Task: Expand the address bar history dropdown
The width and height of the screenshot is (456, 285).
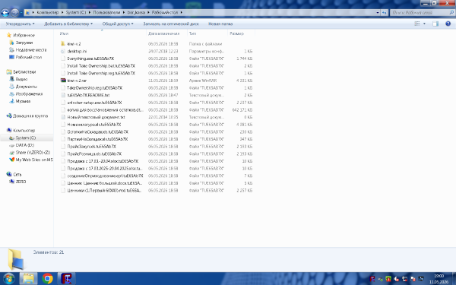Action: click(378, 12)
